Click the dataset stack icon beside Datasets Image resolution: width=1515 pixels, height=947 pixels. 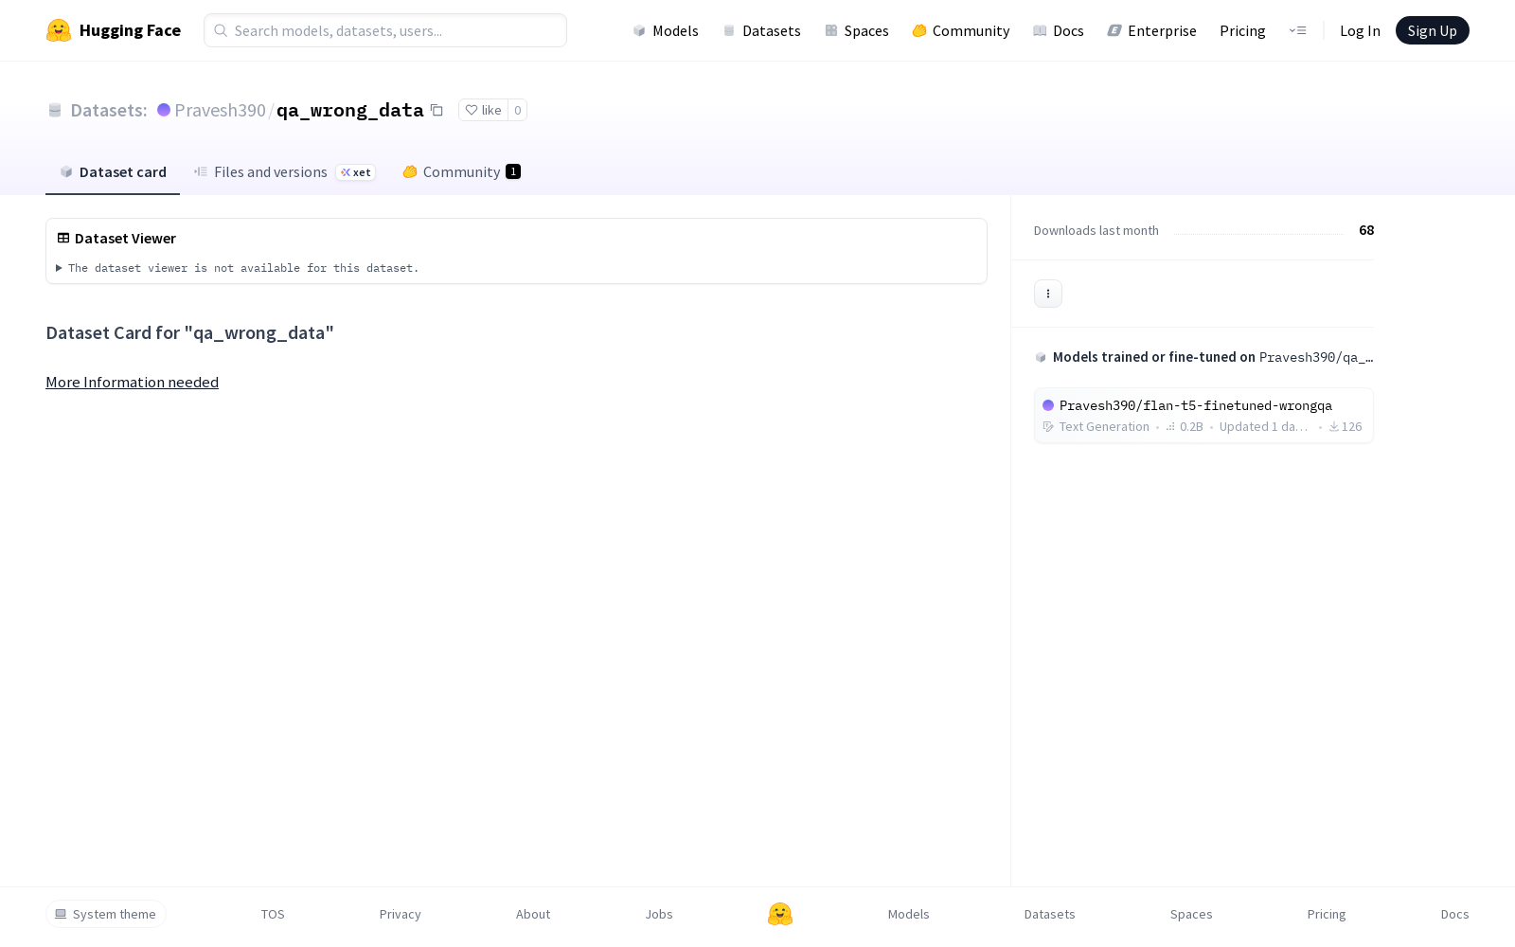[x=55, y=110]
